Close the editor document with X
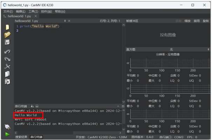The image size is (212, 140). [x=69, y=21]
